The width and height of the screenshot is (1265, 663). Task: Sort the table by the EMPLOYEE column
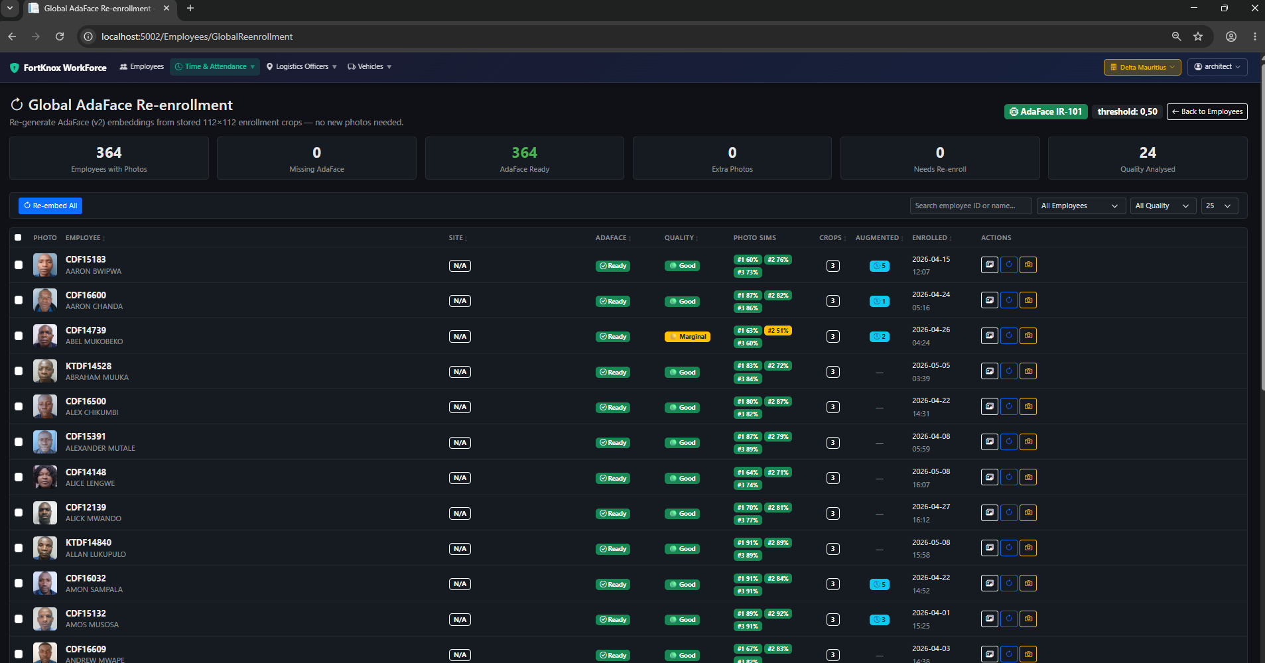(x=85, y=238)
